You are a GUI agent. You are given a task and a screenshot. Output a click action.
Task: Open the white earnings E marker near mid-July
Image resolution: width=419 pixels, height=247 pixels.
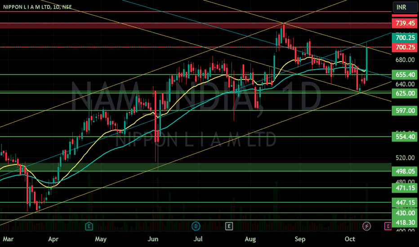click(229, 226)
